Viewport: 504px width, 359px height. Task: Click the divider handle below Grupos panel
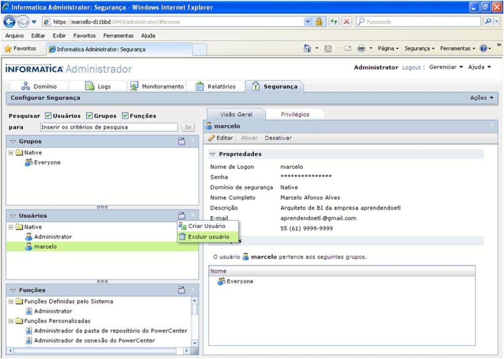[102, 207]
